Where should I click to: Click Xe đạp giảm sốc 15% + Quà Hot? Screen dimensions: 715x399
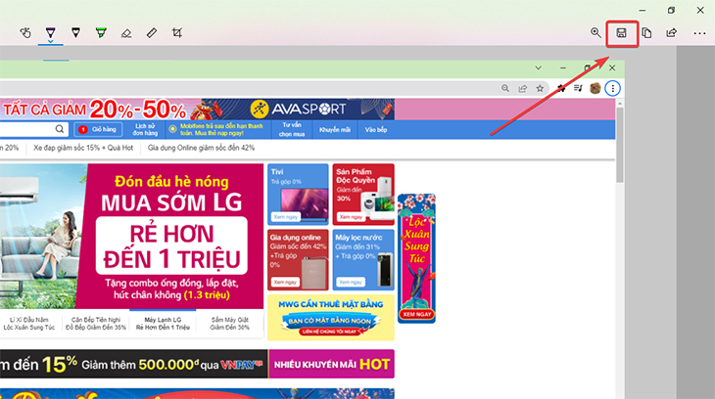click(83, 148)
